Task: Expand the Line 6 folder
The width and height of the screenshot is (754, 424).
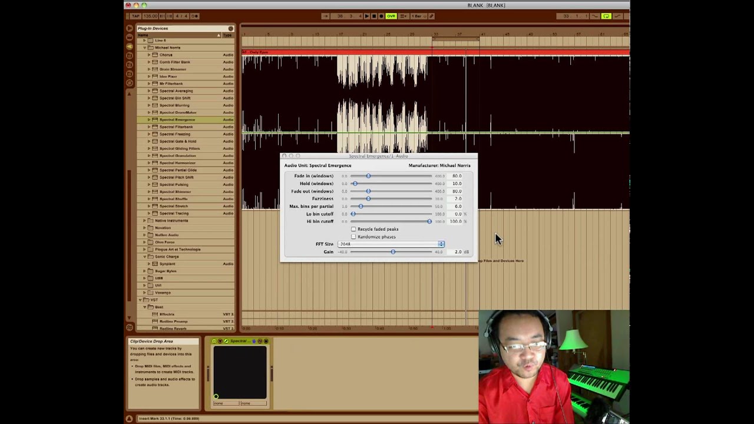Action: coord(145,41)
